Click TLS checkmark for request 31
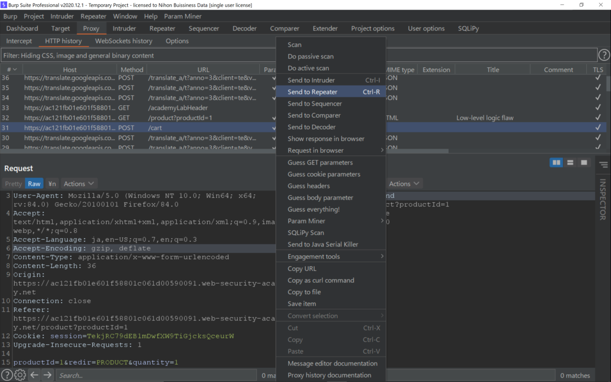 598,128
